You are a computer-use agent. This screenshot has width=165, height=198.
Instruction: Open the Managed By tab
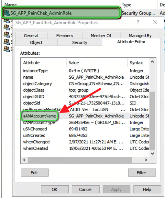click(x=140, y=36)
